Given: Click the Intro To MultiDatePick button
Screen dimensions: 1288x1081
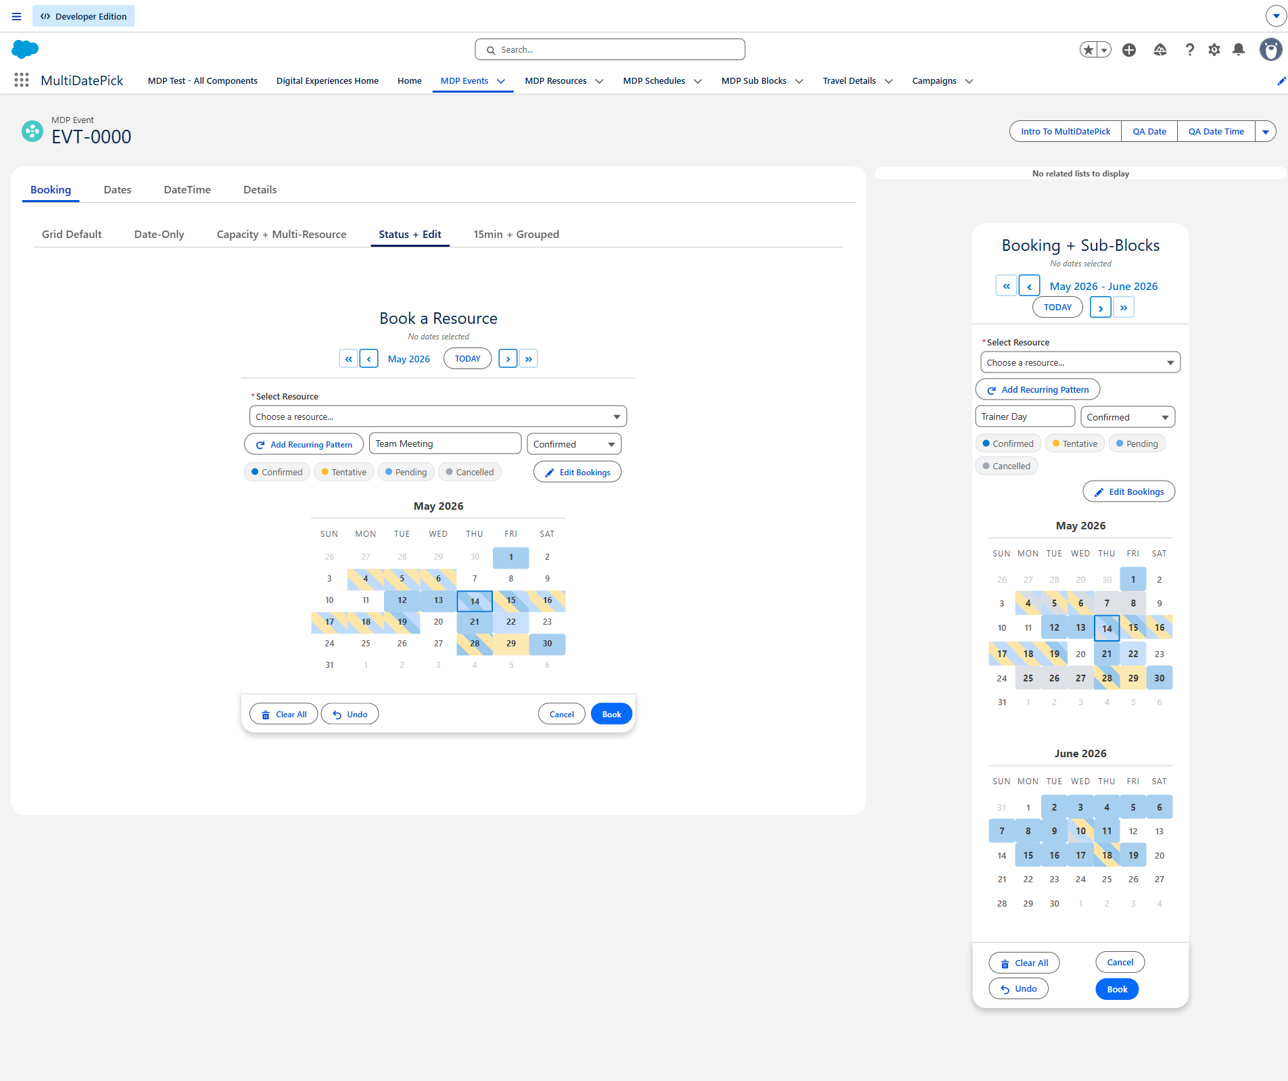Looking at the screenshot, I should pos(1066,131).
